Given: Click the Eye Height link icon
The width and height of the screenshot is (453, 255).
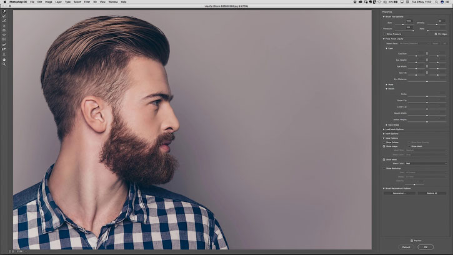Looking at the screenshot, I should point(427,60).
